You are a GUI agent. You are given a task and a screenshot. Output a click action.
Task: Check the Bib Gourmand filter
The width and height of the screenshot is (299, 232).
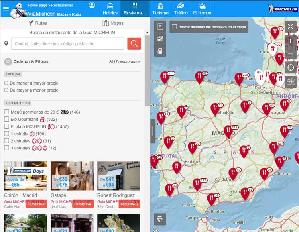coord(6,119)
